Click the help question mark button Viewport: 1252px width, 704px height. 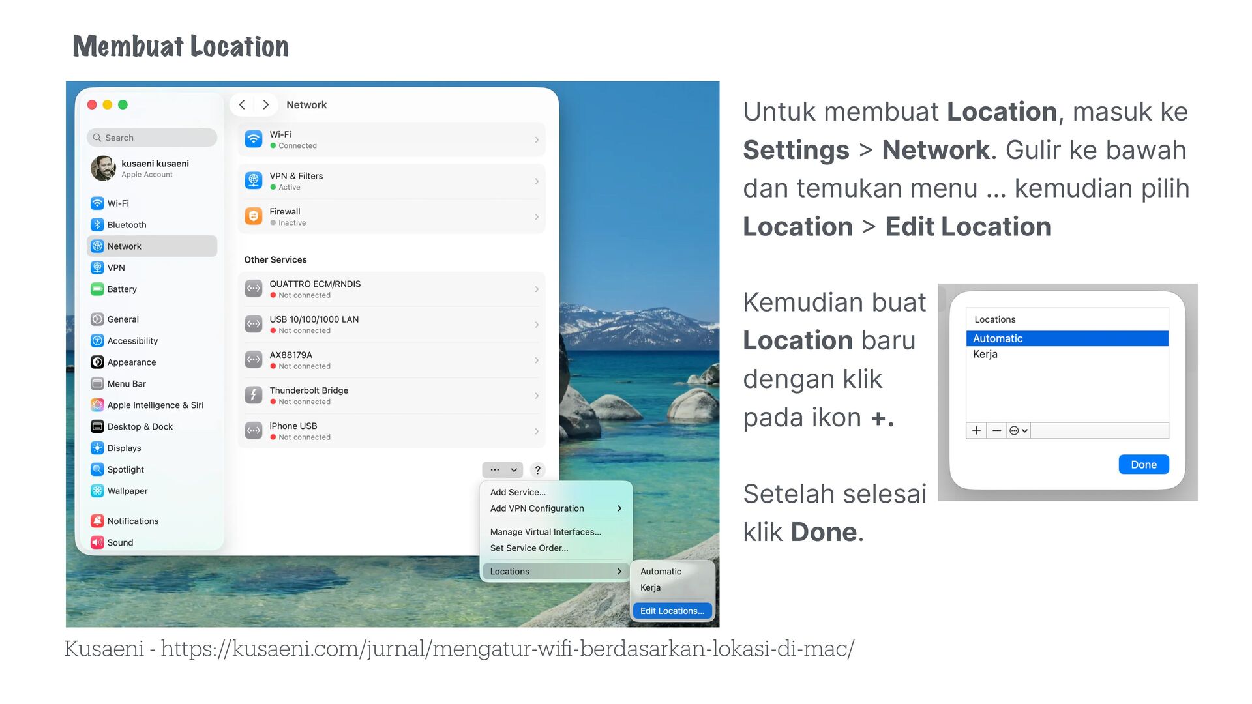pos(537,470)
